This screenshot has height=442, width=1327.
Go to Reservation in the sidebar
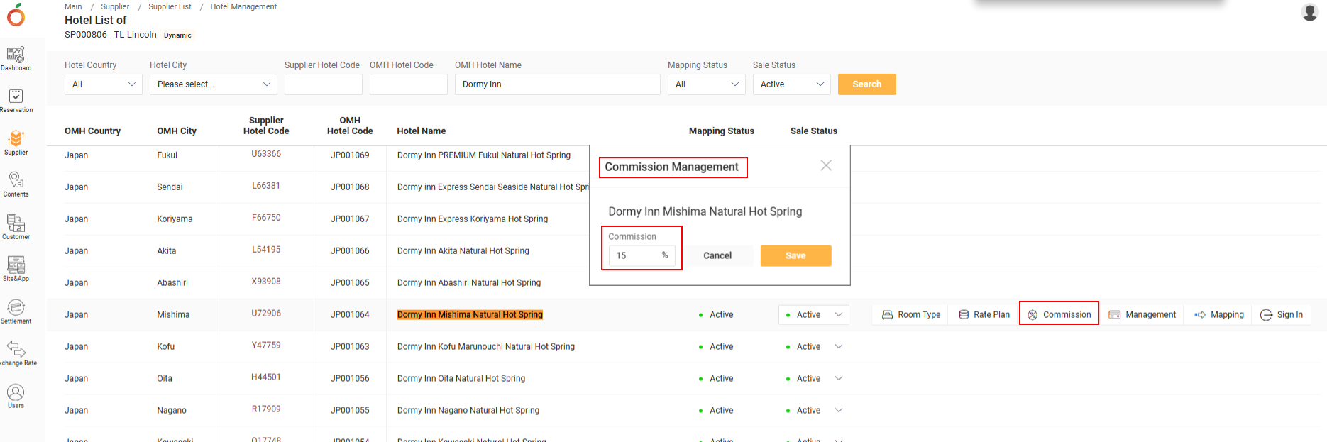point(16,100)
